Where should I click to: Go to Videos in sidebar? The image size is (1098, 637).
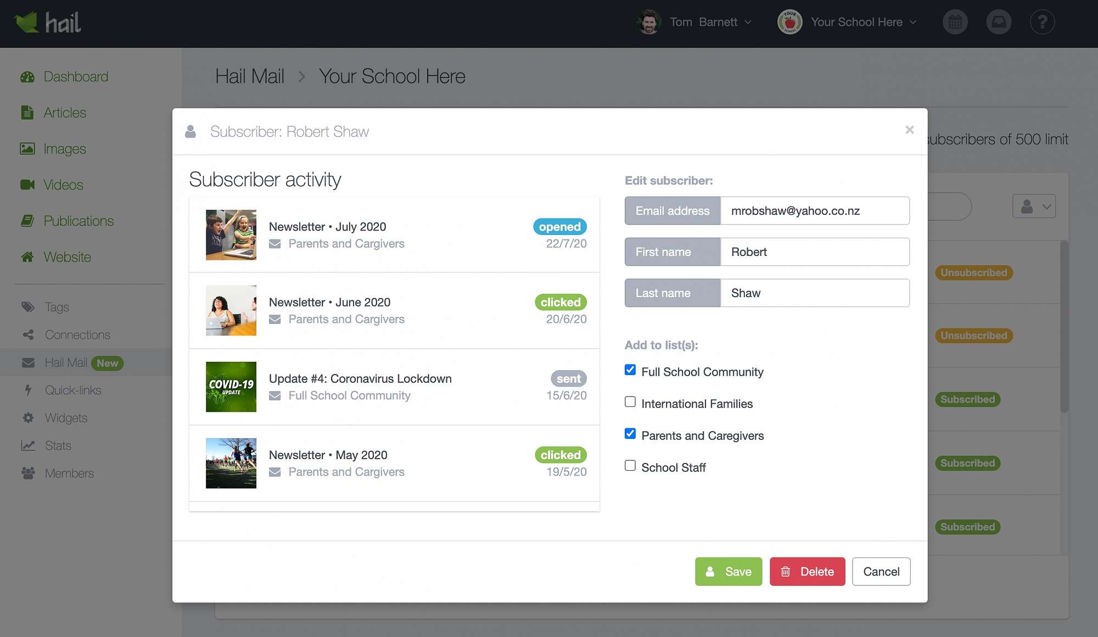click(x=63, y=185)
